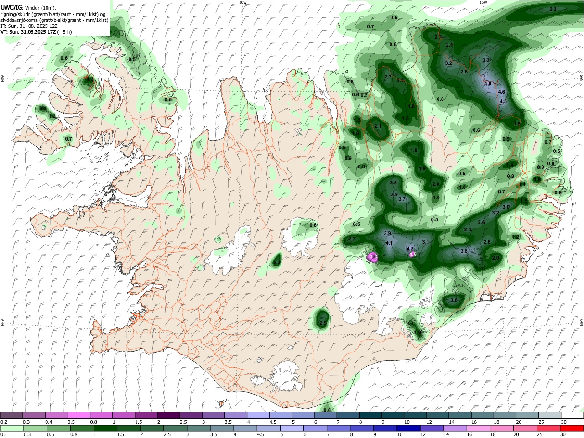Click the 3.8 precipitation value label
This screenshot has height=438, width=584.
(464, 251)
